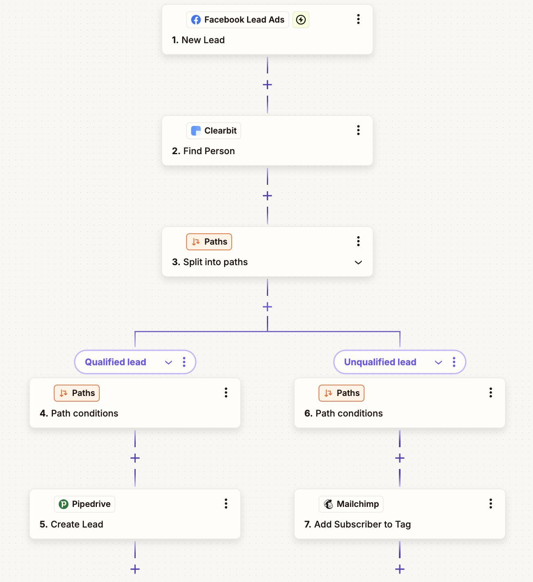Expand the Unqualified lead path dropdown chevron

pyautogui.click(x=439, y=362)
